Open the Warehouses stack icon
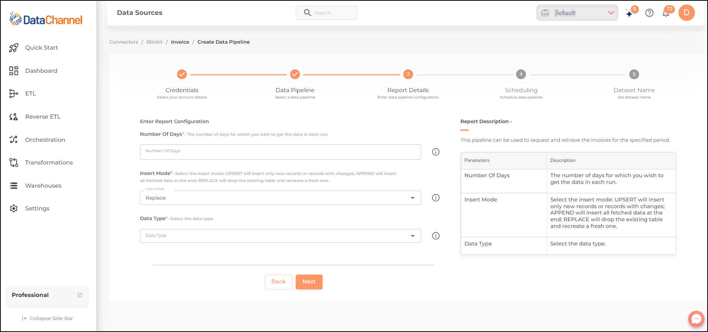 (14, 186)
